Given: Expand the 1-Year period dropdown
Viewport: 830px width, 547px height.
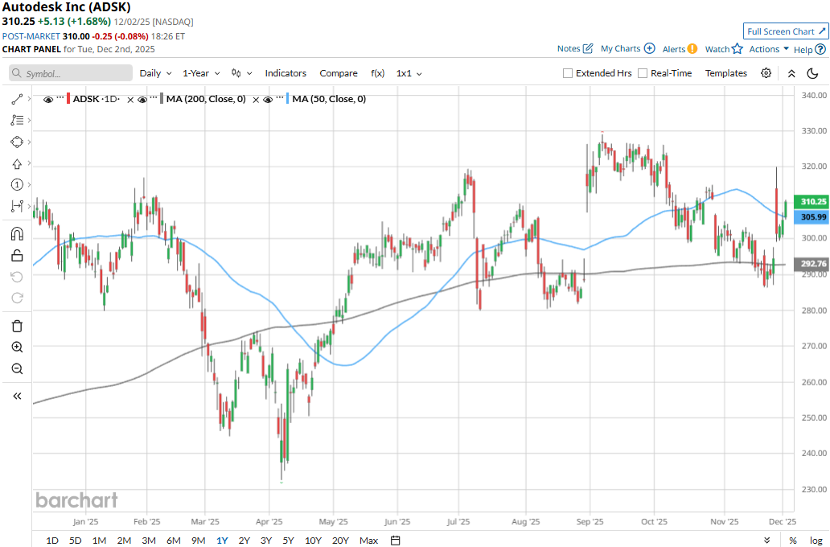Looking at the screenshot, I should [201, 73].
